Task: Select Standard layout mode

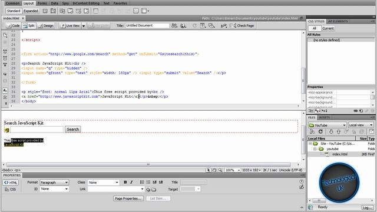Action: coord(14,11)
